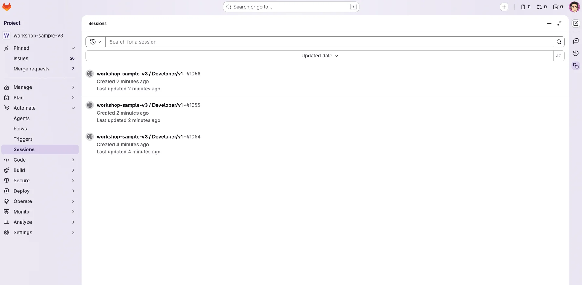The height and width of the screenshot is (285, 582).
Task: Click the user avatar in top bar
Action: 574,7
